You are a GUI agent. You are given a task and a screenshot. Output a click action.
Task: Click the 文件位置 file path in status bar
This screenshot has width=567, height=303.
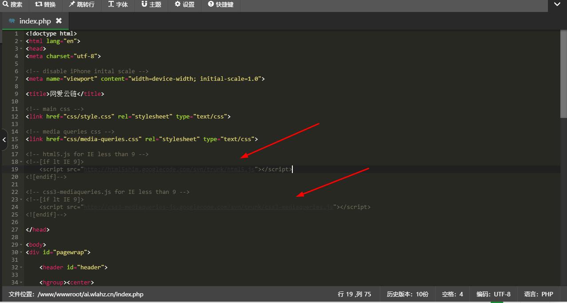pos(76,294)
